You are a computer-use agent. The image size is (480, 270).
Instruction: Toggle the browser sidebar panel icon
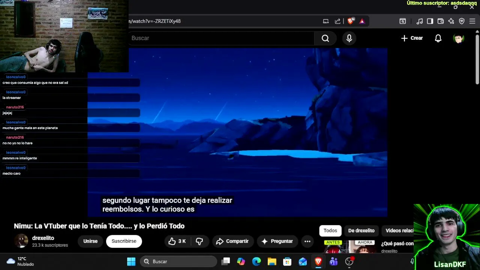click(x=430, y=21)
